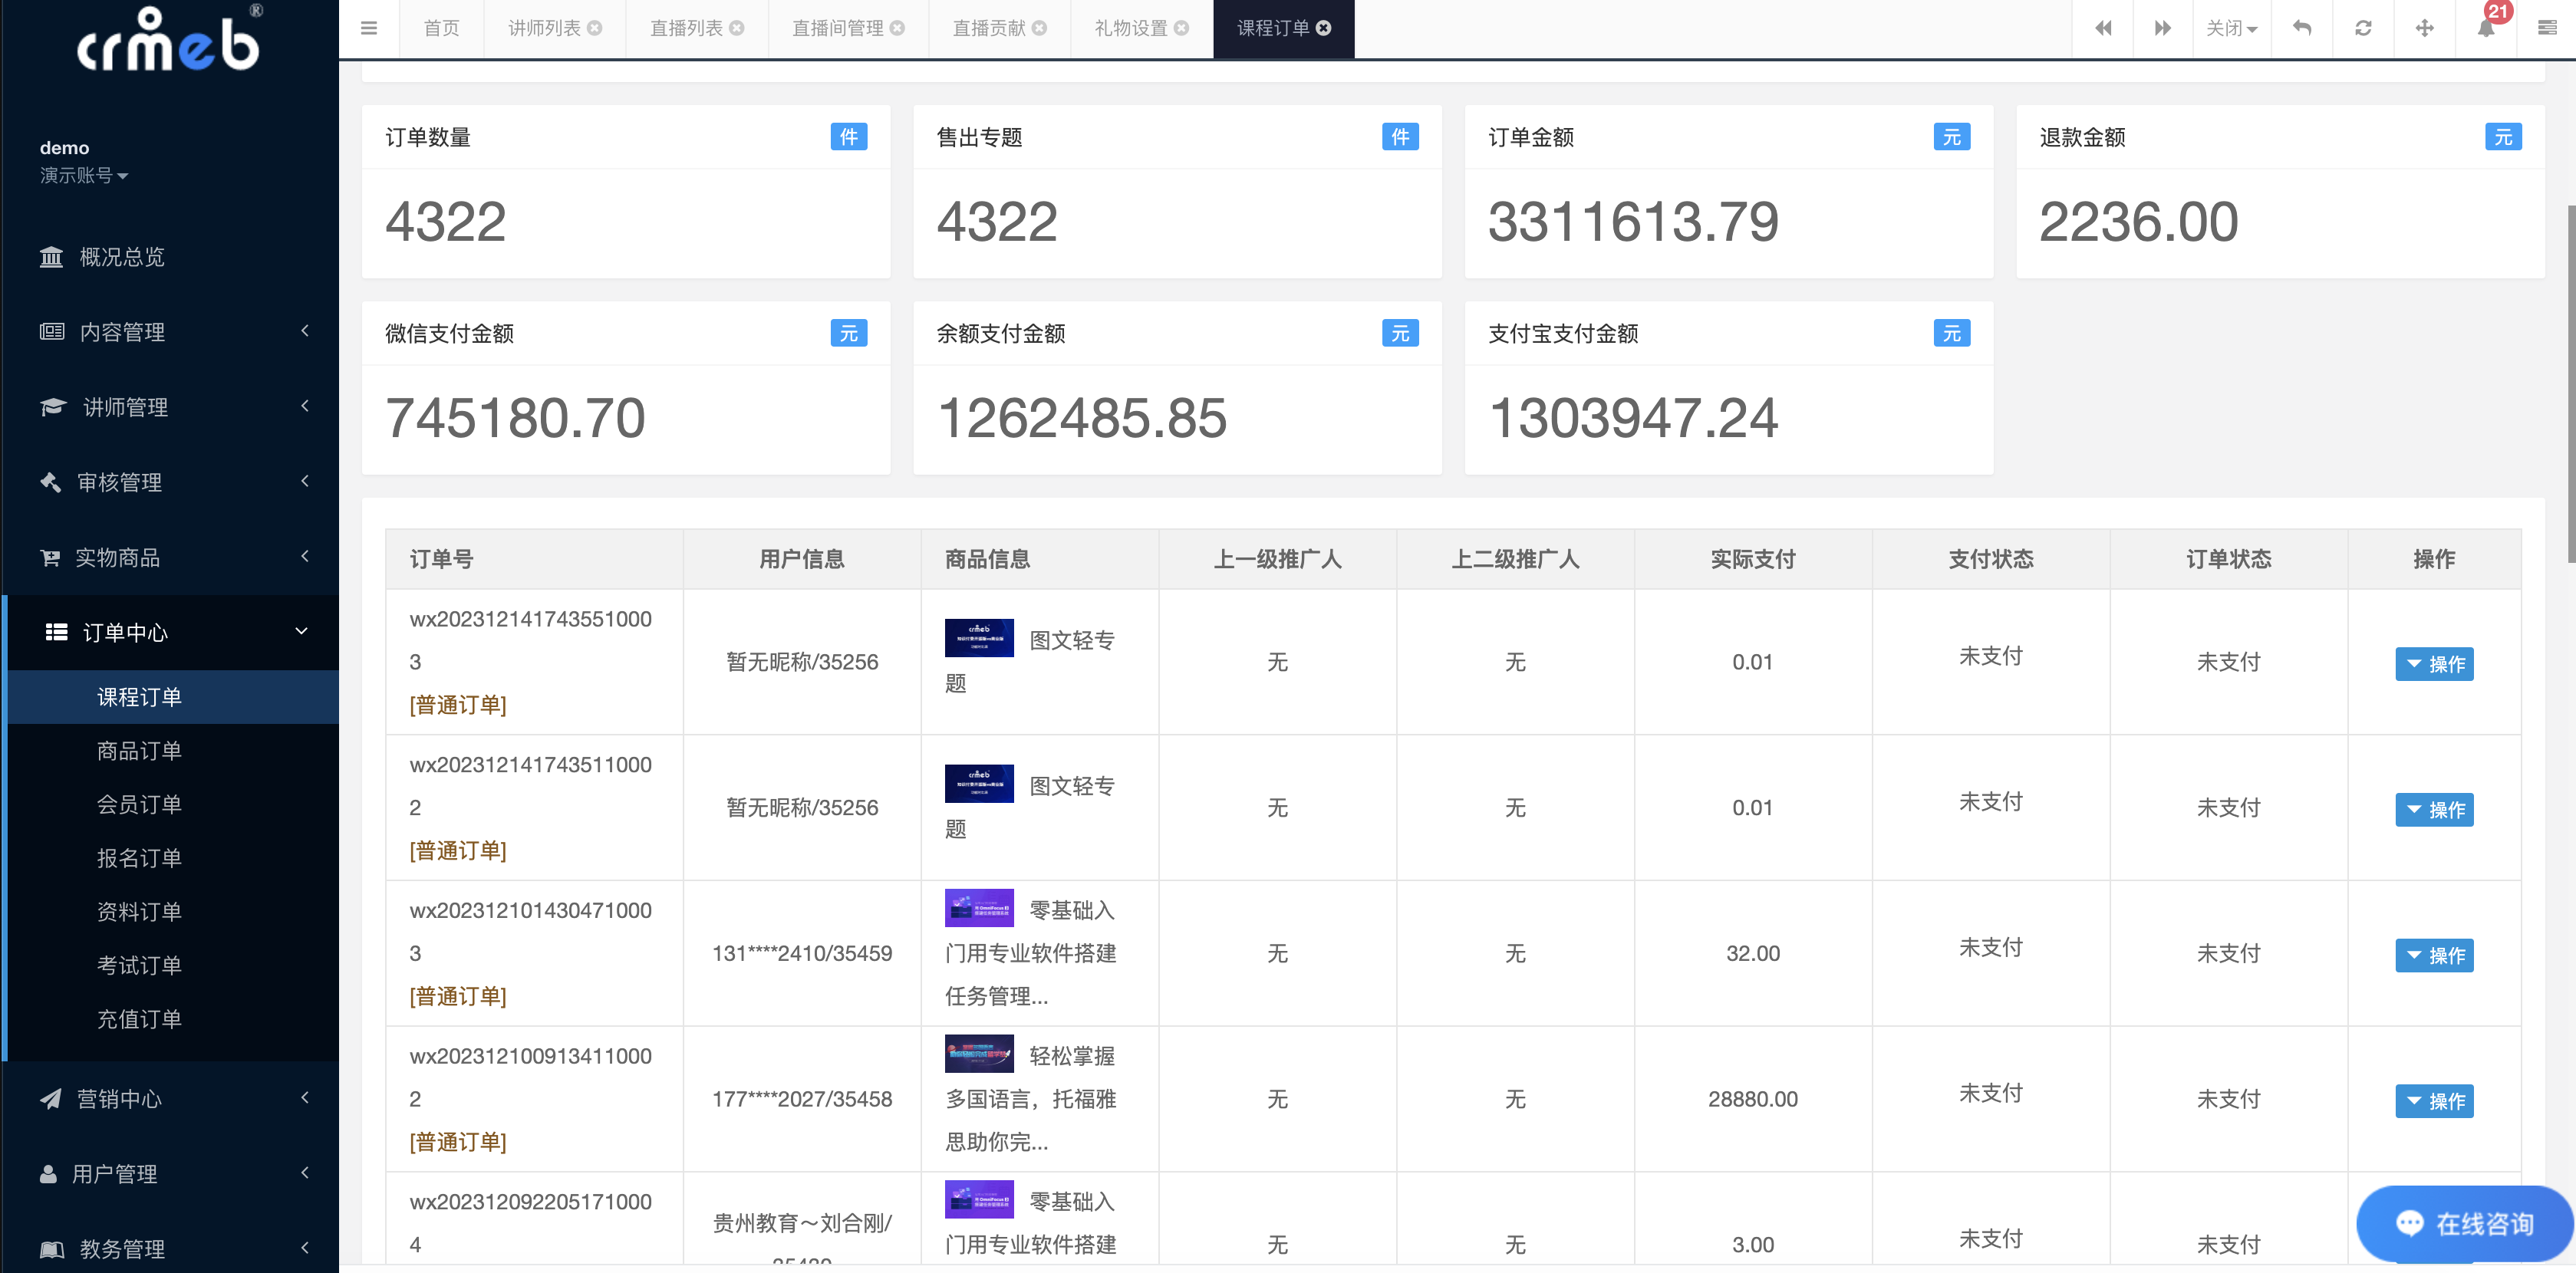Select 会员订单 in the sidebar submenu
The image size is (2576, 1273).
pyautogui.click(x=172, y=804)
